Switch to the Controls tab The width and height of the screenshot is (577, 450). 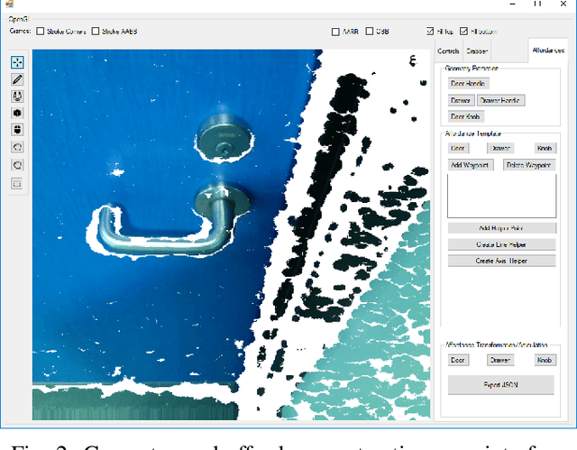[x=448, y=51]
